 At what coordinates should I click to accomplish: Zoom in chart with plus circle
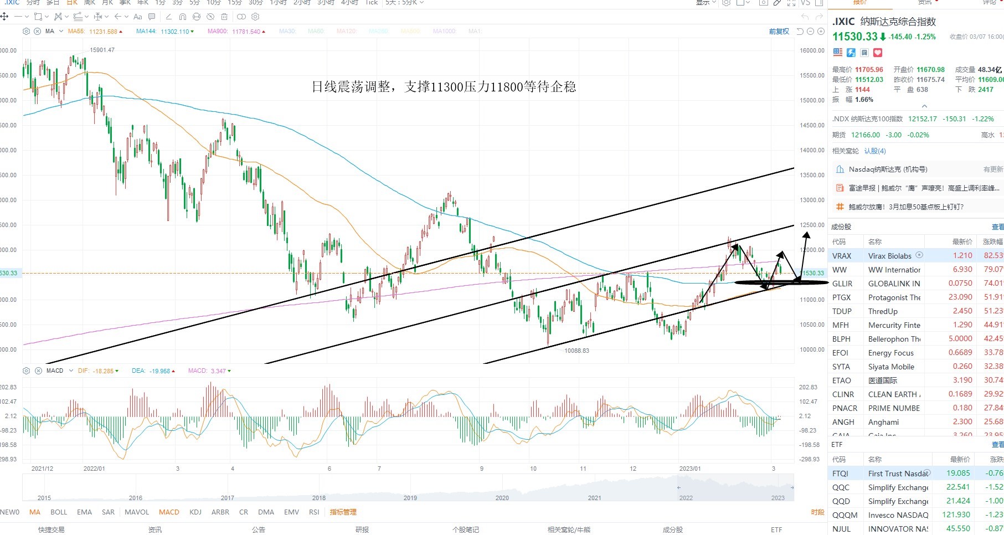click(821, 32)
